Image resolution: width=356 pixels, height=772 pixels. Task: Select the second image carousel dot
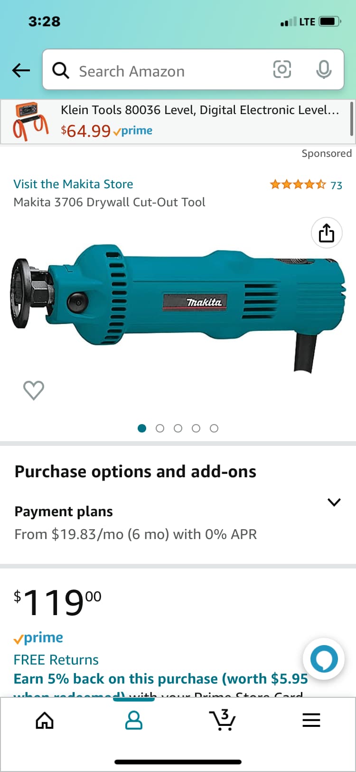pos(160,428)
